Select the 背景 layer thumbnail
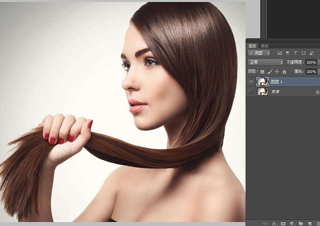 [262, 92]
